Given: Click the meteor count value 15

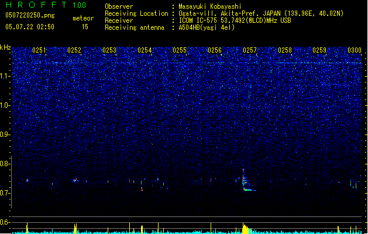Looking at the screenshot, I should (x=85, y=27).
